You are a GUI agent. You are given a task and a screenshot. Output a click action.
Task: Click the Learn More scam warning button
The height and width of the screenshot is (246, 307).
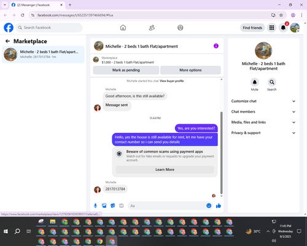click(165, 170)
